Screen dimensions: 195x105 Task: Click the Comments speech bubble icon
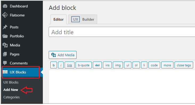point(5,63)
